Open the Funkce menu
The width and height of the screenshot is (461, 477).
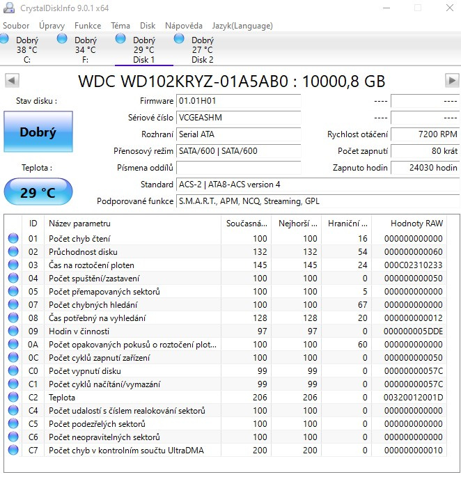(88, 26)
